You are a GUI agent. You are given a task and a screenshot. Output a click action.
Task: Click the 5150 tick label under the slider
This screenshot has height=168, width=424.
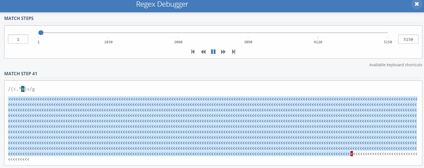(388, 42)
